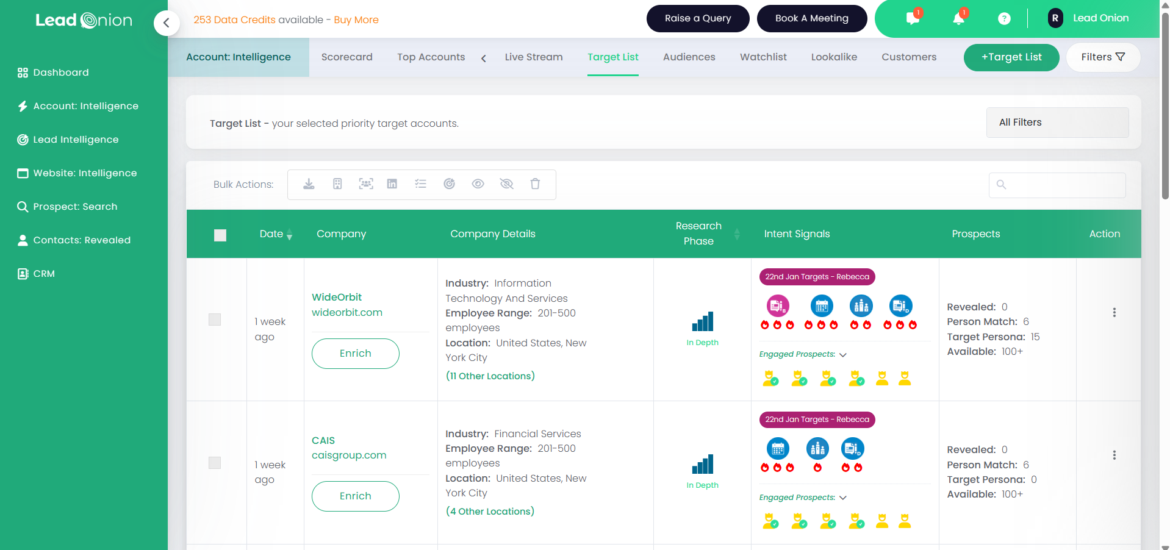This screenshot has height=550, width=1170.
Task: Open the notifications bell
Action: point(958,19)
